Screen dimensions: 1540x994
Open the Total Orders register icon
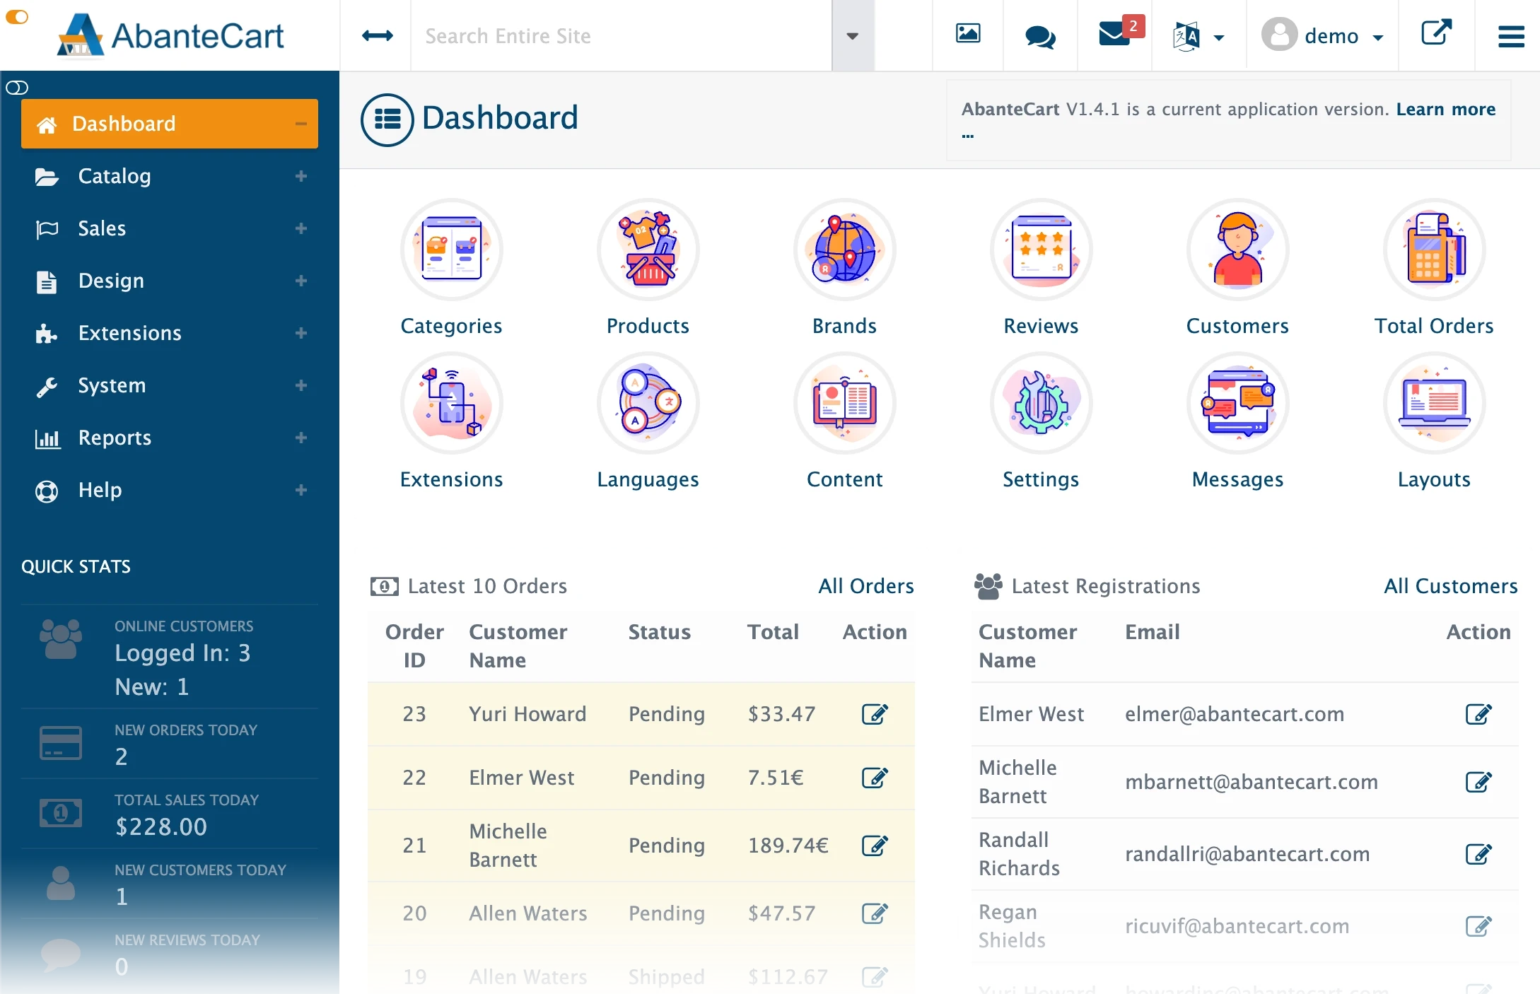(1434, 250)
